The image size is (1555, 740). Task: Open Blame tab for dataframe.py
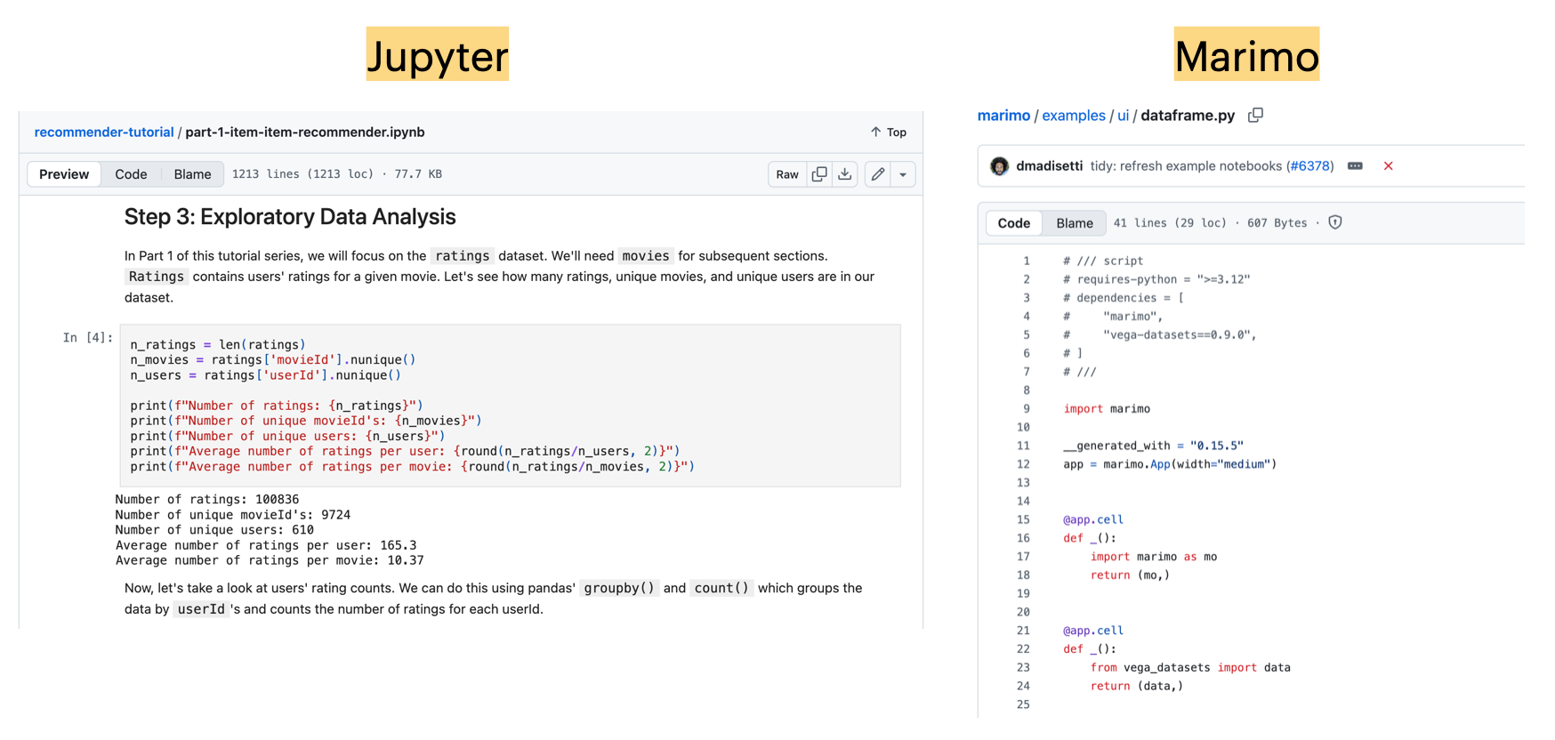[x=1074, y=223]
